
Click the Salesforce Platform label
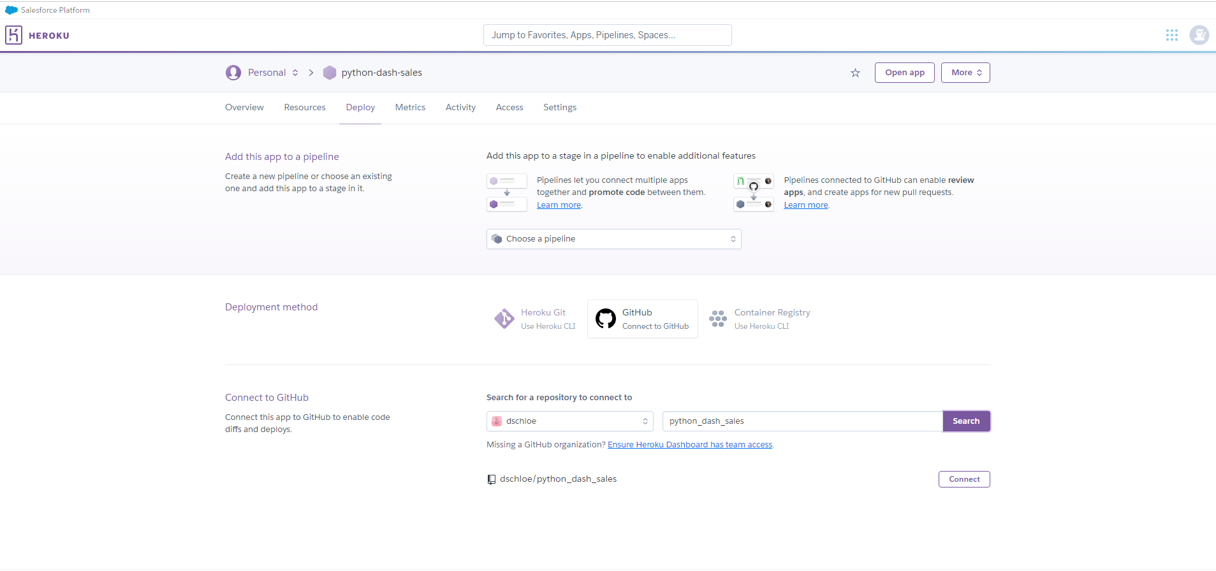tap(55, 10)
